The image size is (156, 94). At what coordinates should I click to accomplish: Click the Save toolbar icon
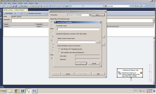(13, 6)
